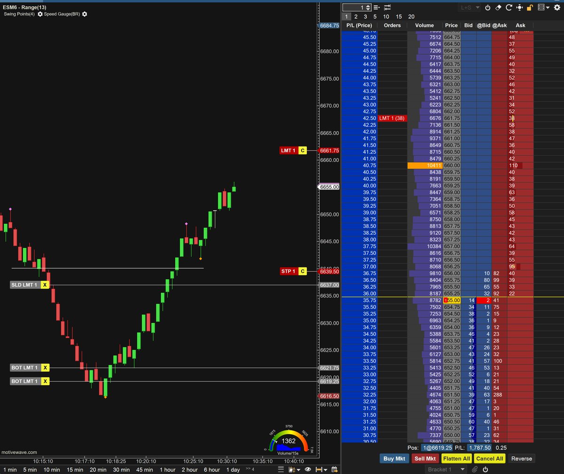The width and height of the screenshot is (564, 474).
Task: Click the recenter price ladder icon
Action: click(520, 8)
